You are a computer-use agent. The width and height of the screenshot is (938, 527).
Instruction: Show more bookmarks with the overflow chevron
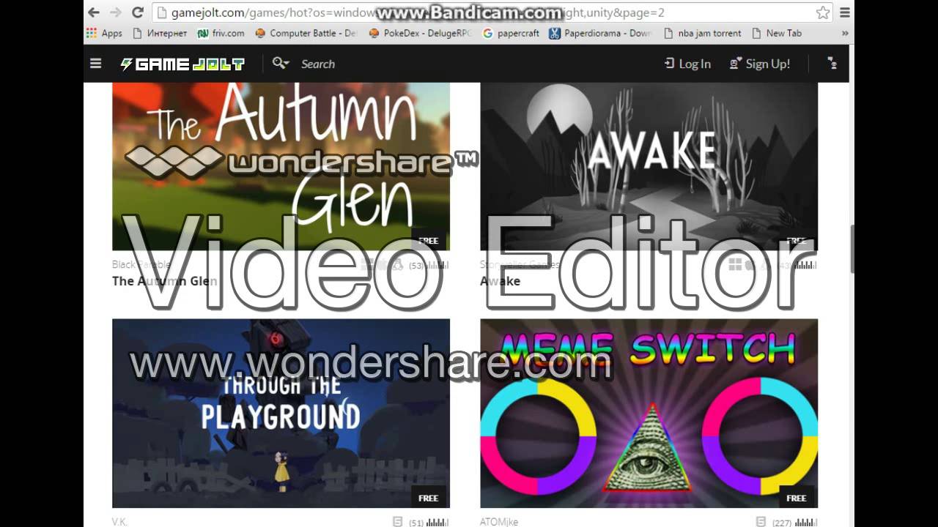(845, 33)
